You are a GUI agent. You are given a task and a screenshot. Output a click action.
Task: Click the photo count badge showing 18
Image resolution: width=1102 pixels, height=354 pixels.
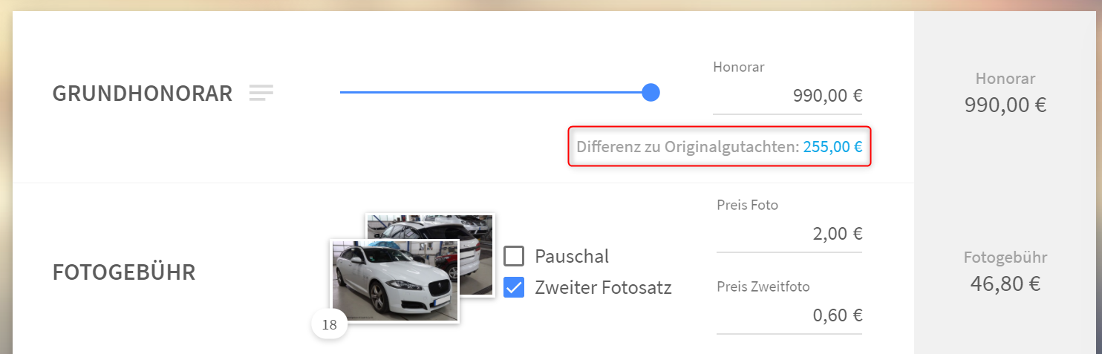[x=329, y=324]
